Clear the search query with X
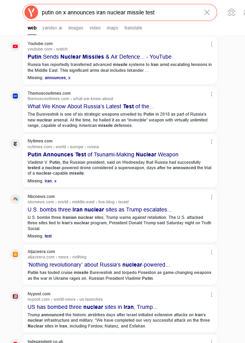 [x=207, y=12]
